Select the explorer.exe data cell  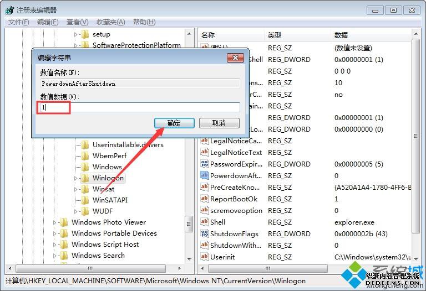[354, 222]
